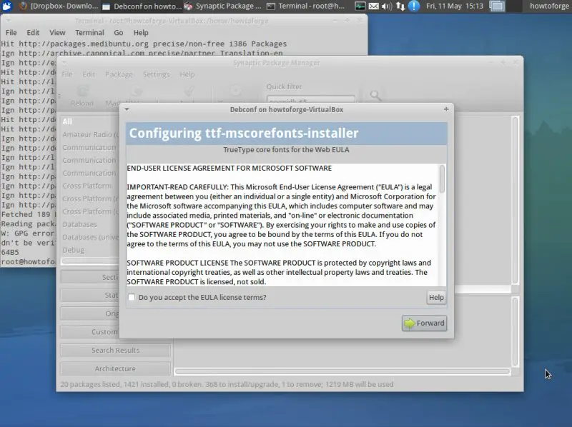The width and height of the screenshot is (572, 427).
Task: Click the EULA text scrollbar handle
Action: tap(442, 179)
